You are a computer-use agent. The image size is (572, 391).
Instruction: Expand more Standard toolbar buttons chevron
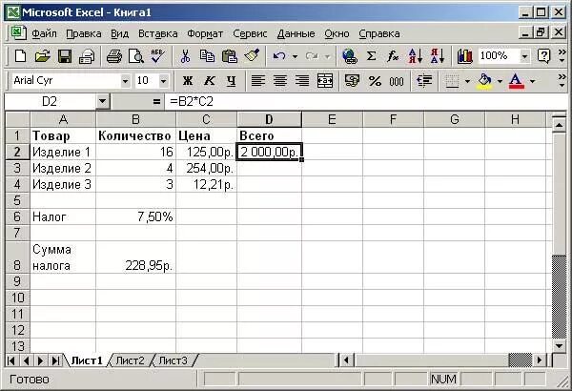[x=562, y=56]
